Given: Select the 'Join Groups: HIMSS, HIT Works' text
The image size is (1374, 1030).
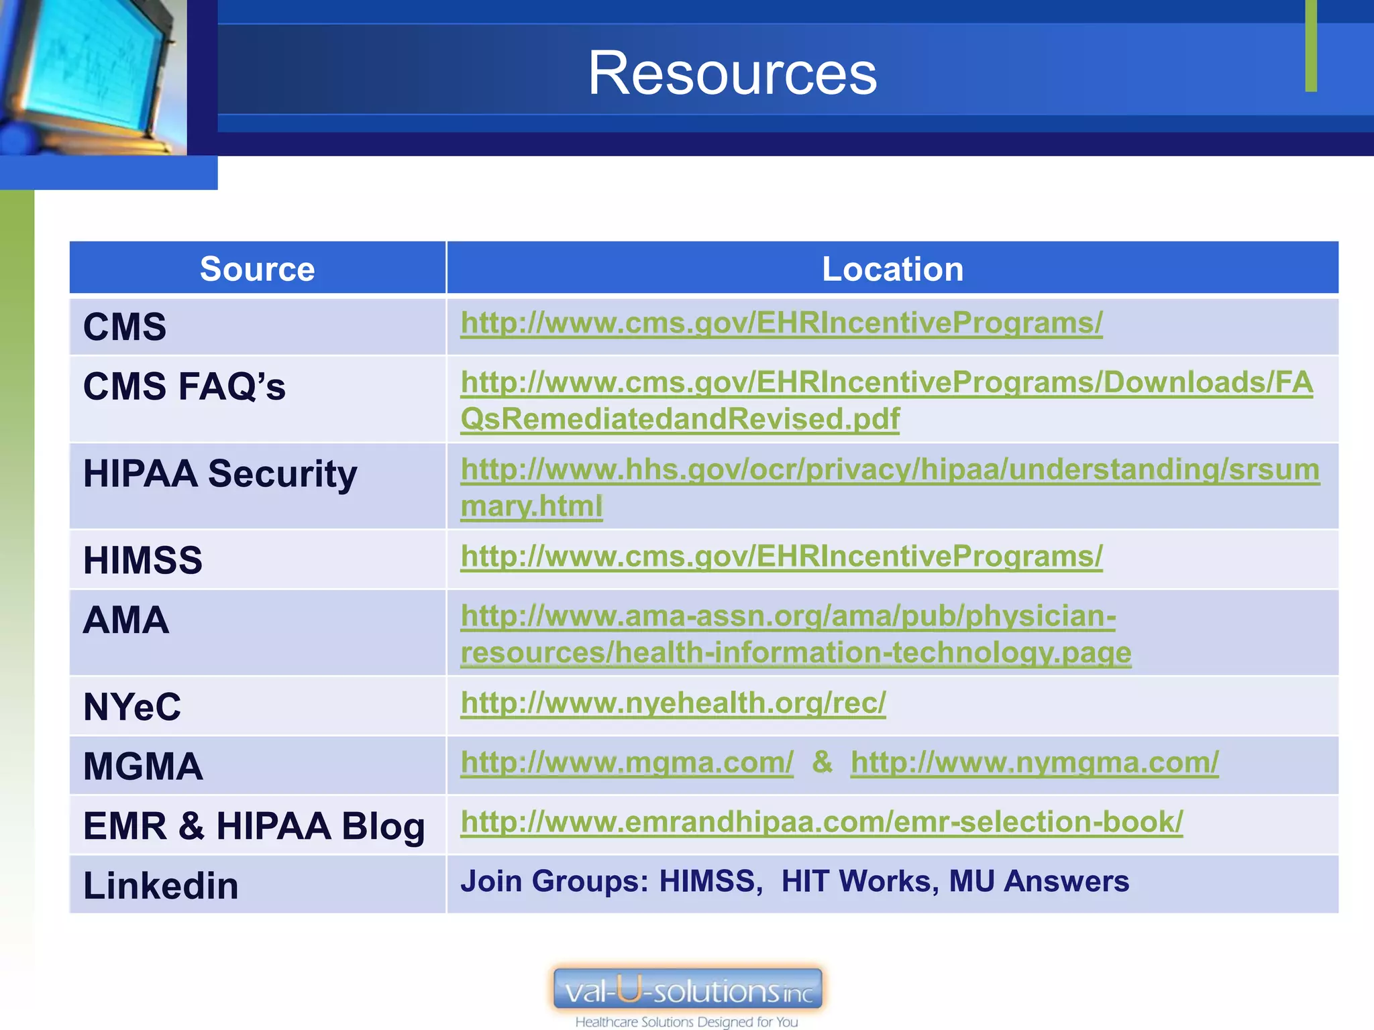Looking at the screenshot, I should [x=699, y=881].
